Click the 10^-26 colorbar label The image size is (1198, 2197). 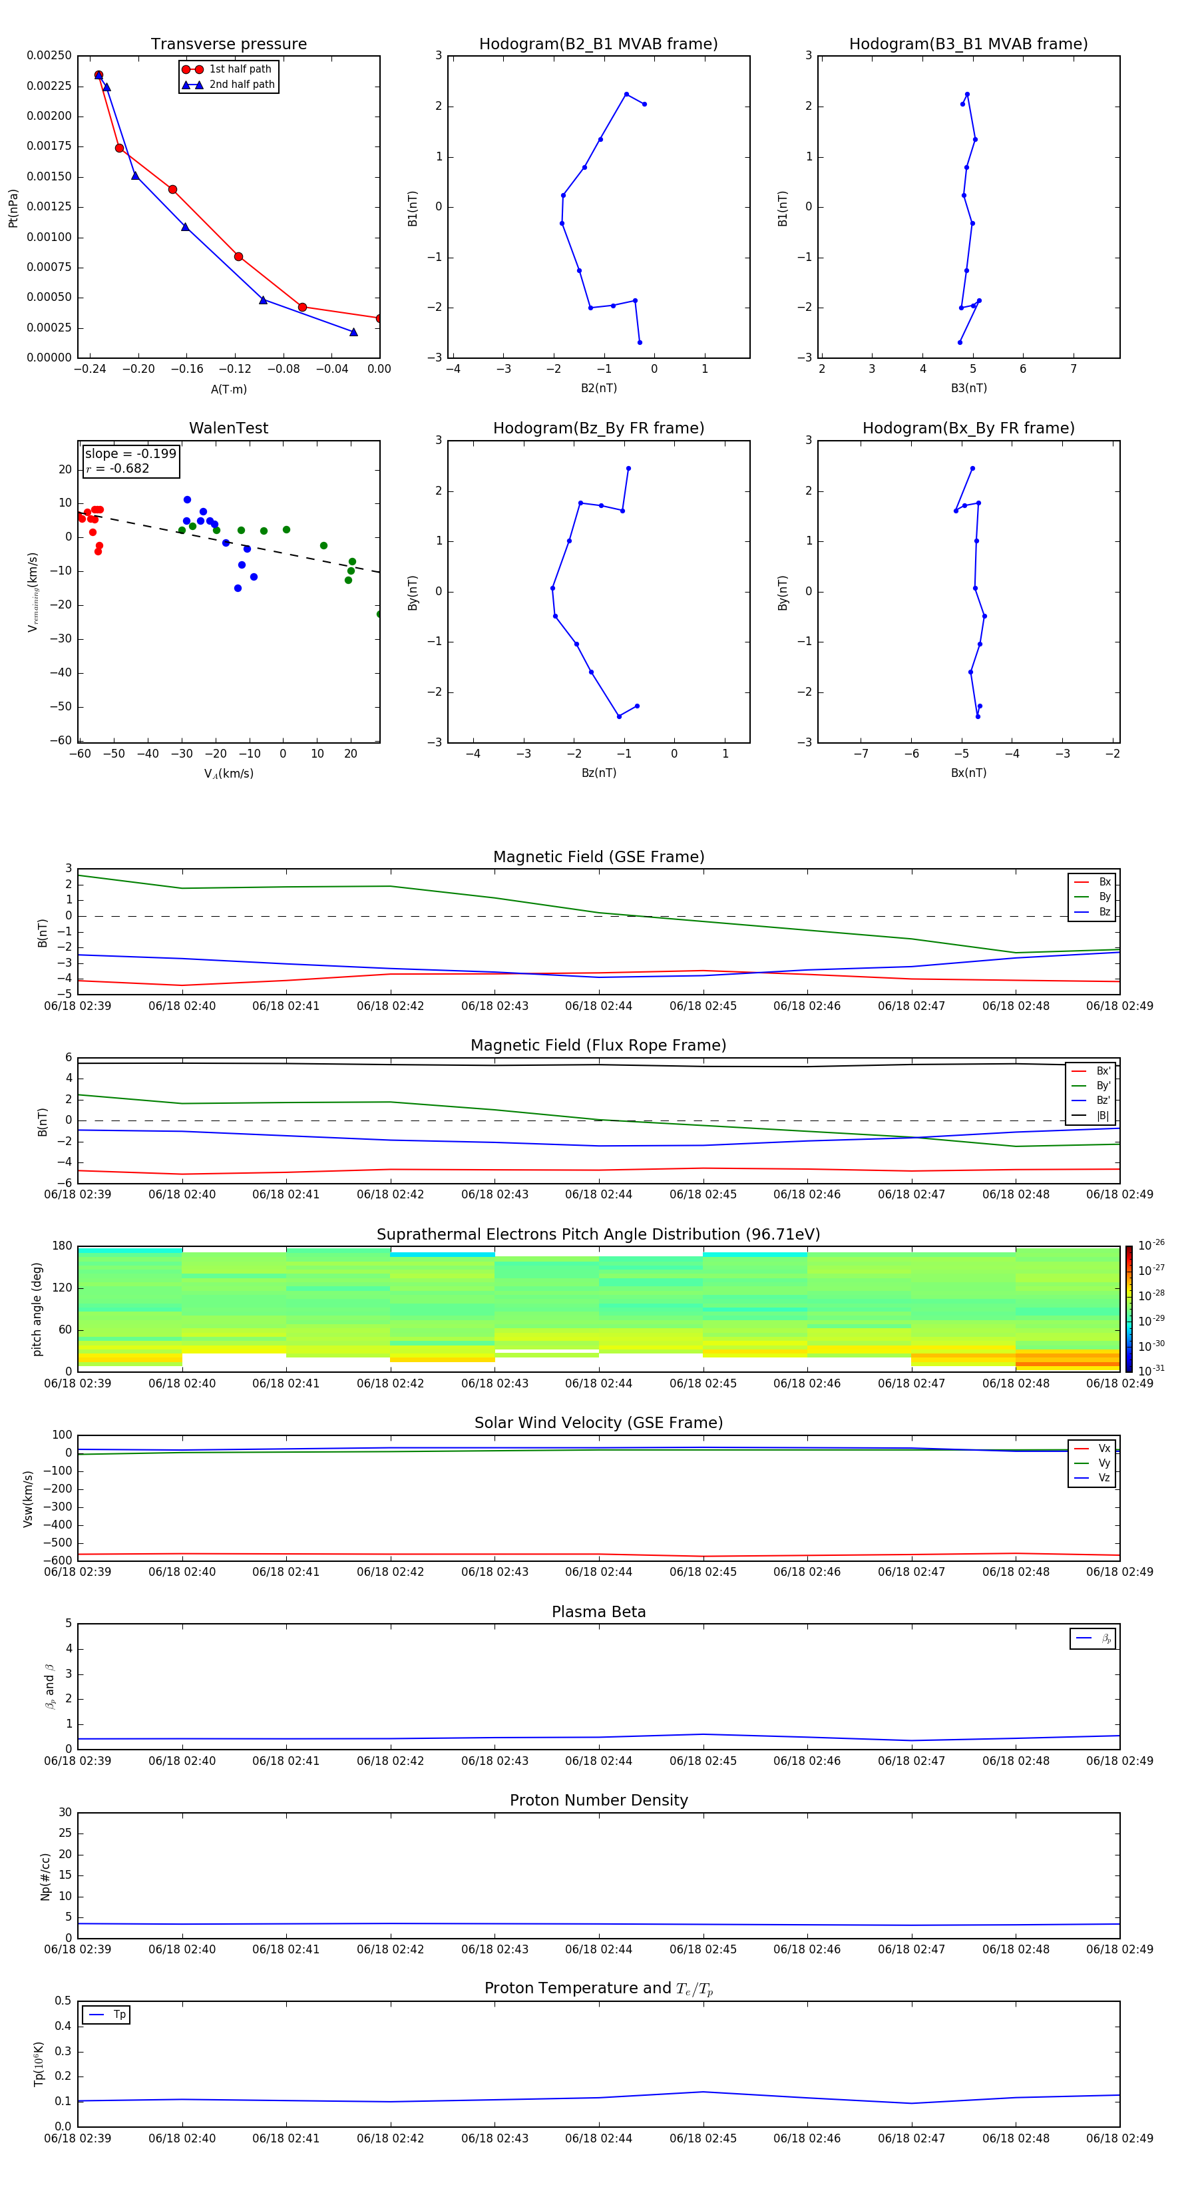[x=1151, y=1245]
